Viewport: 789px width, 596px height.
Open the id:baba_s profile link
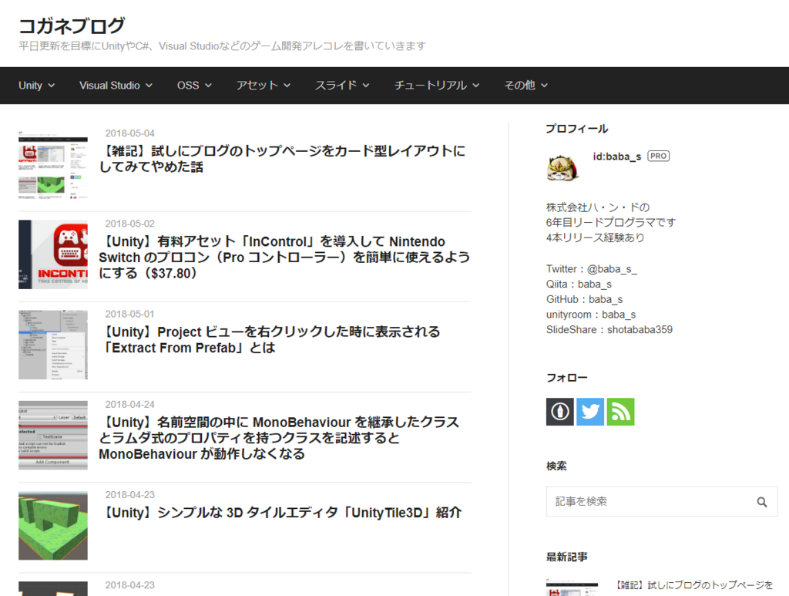tap(617, 157)
